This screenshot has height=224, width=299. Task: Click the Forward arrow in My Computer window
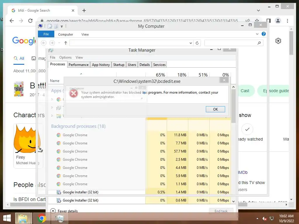coord(52,43)
